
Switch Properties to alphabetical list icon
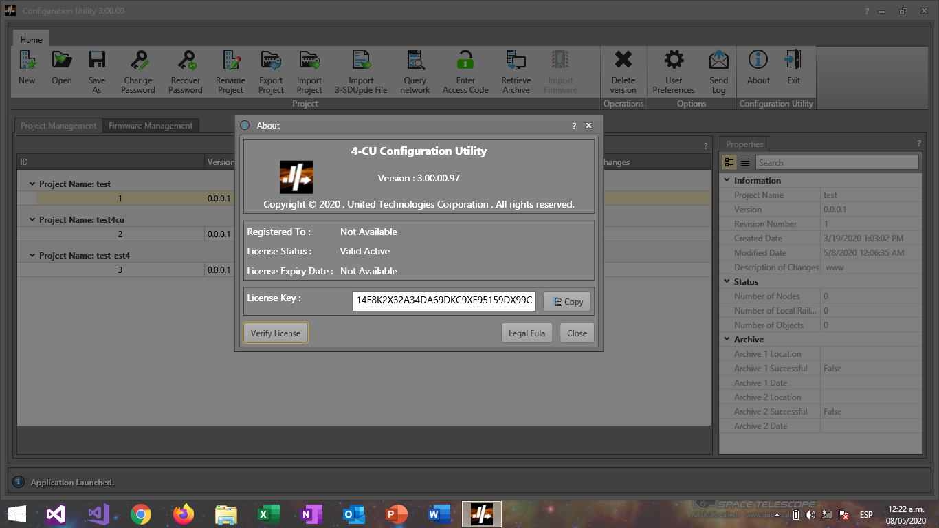tap(745, 162)
